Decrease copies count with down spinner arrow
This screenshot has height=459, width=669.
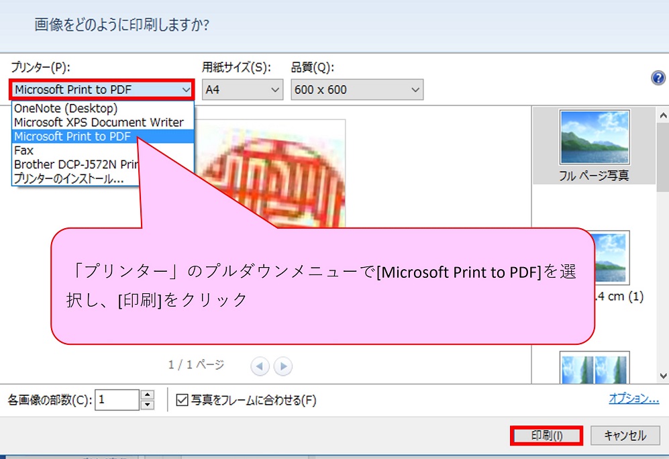click(x=148, y=405)
